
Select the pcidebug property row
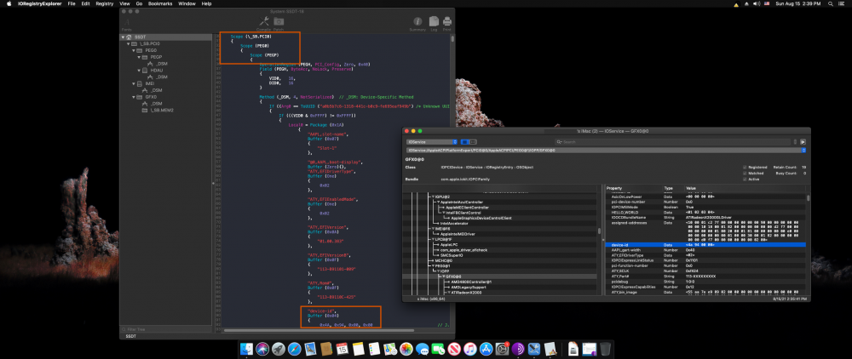pos(705,282)
